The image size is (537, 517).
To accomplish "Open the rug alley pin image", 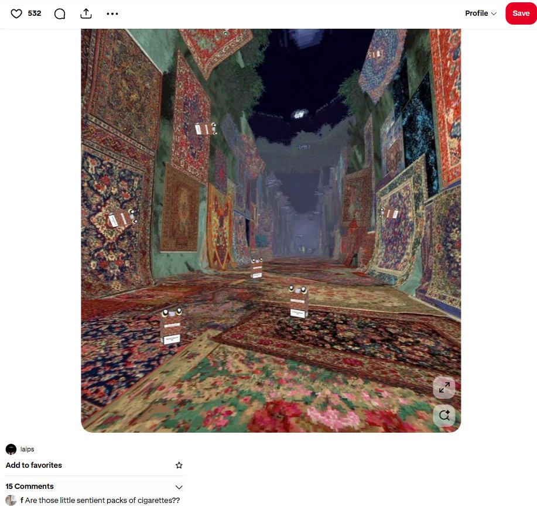I will (x=271, y=231).
